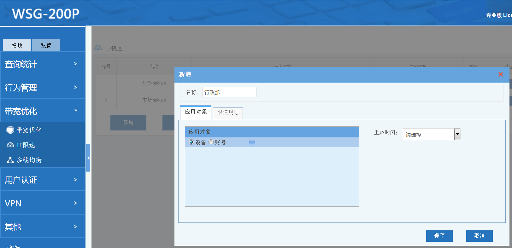The width and height of the screenshot is (512, 248).
Task: Expand the 用户认证 menu section
Action: tap(43, 180)
